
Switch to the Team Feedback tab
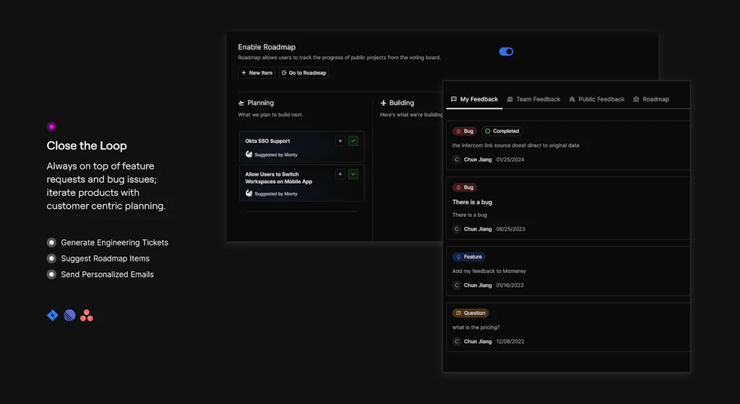pyautogui.click(x=534, y=99)
